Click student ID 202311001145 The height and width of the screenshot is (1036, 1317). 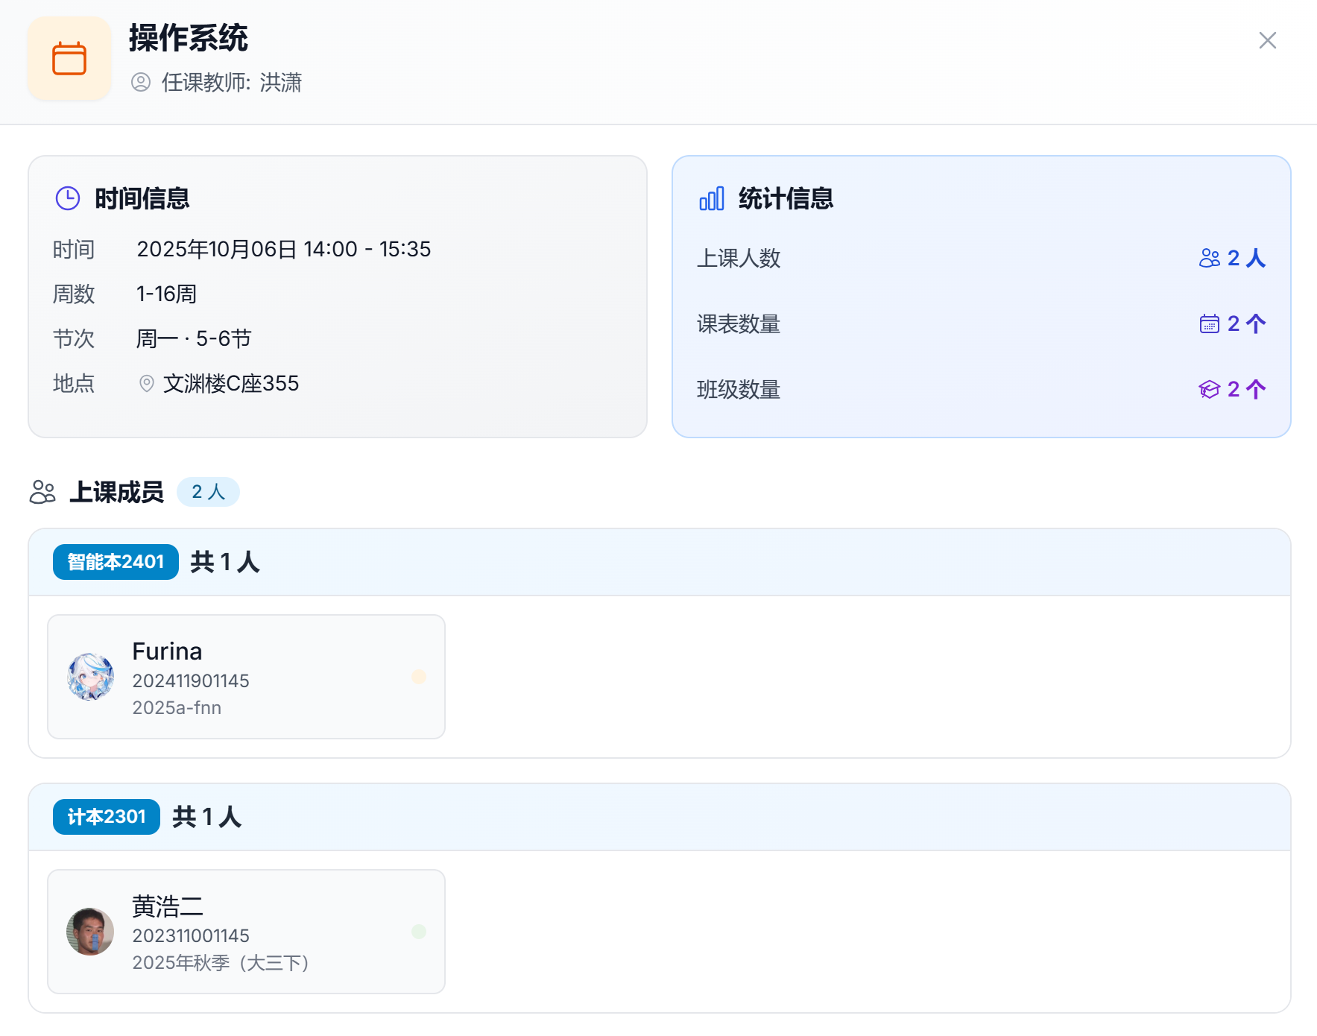pos(191,936)
